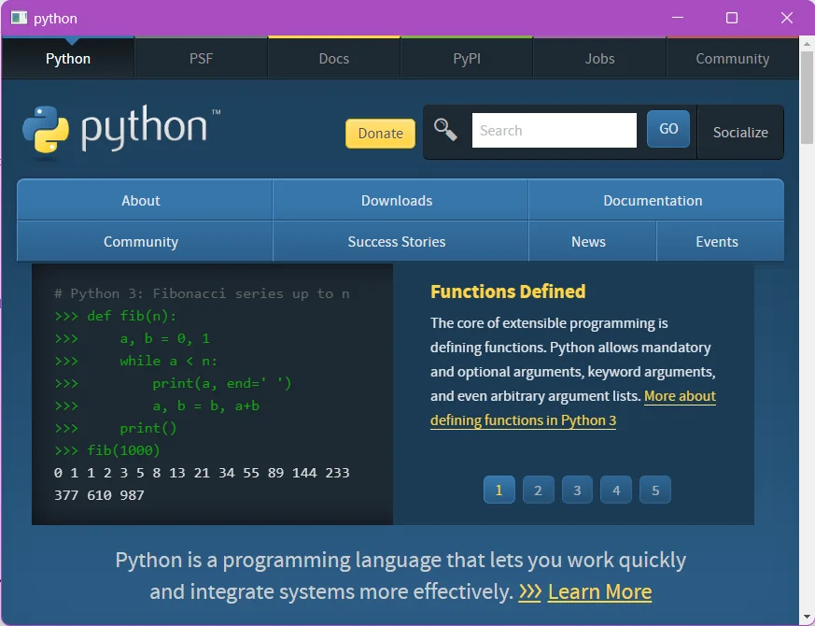The width and height of the screenshot is (815, 626).
Task: Go to carousel slide 5
Action: 655,490
